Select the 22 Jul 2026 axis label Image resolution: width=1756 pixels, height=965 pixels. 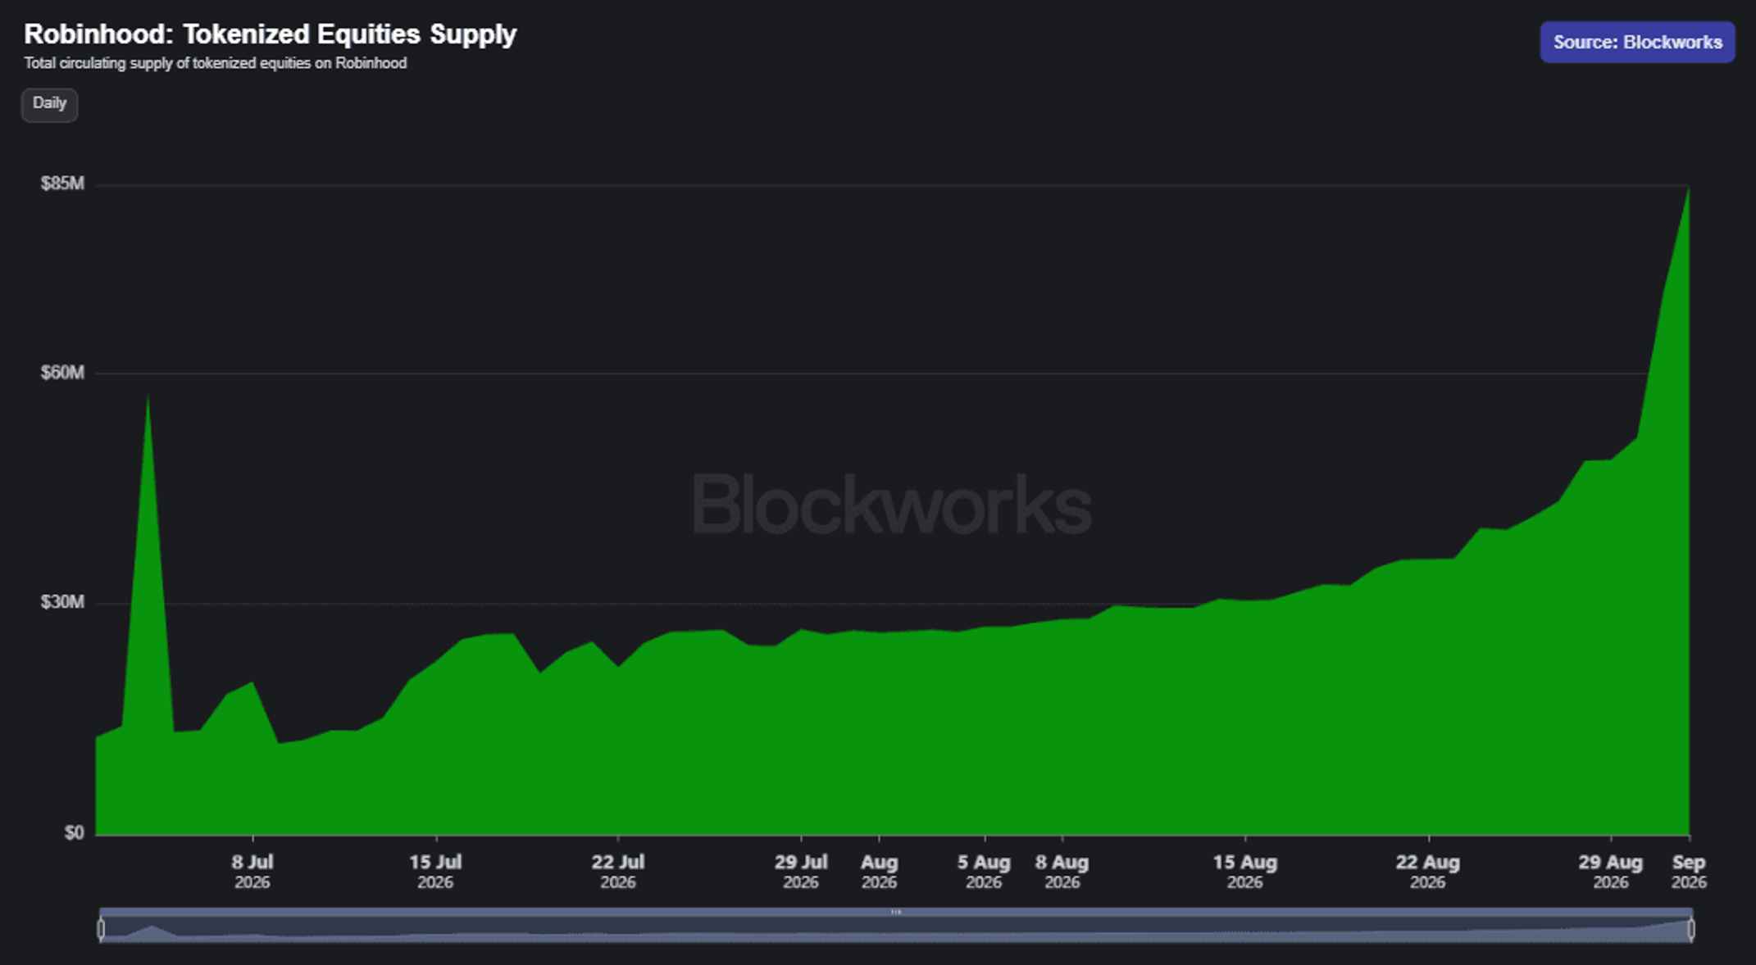618,871
